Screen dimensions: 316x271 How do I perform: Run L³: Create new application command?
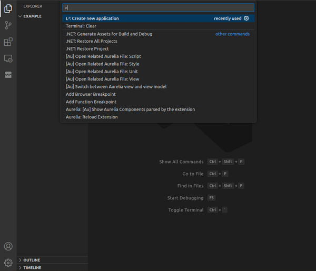tap(158, 18)
